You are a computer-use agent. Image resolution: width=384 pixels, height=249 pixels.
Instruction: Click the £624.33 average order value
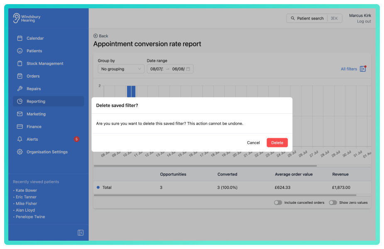click(282, 187)
